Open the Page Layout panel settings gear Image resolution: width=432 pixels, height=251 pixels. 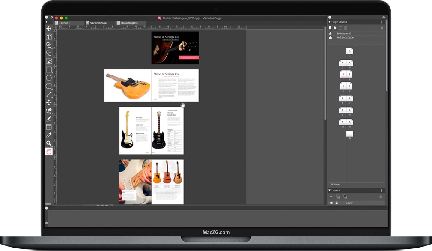click(383, 17)
